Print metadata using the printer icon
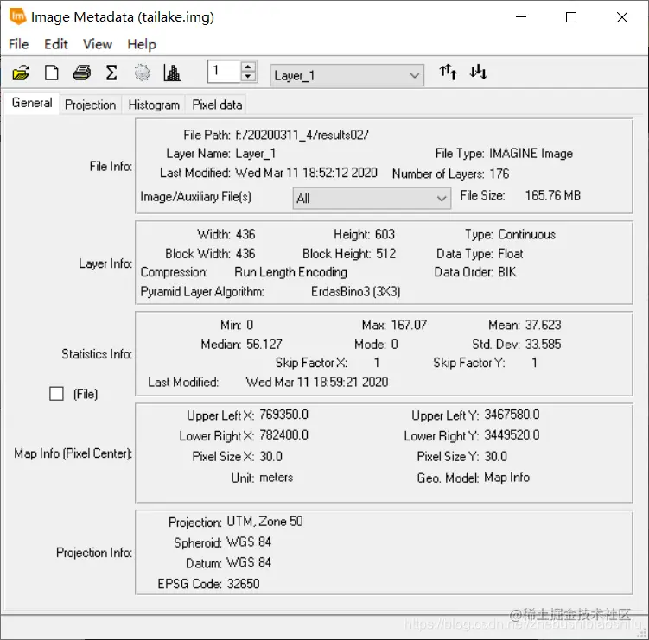 [82, 73]
